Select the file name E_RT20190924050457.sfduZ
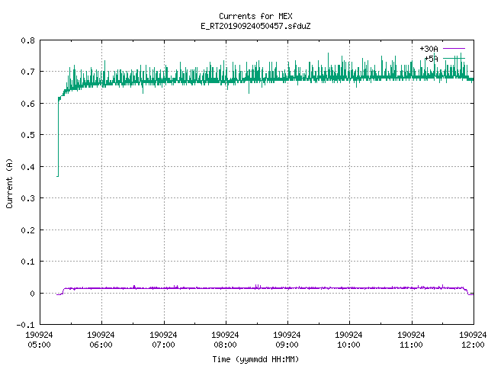 [255, 26]
